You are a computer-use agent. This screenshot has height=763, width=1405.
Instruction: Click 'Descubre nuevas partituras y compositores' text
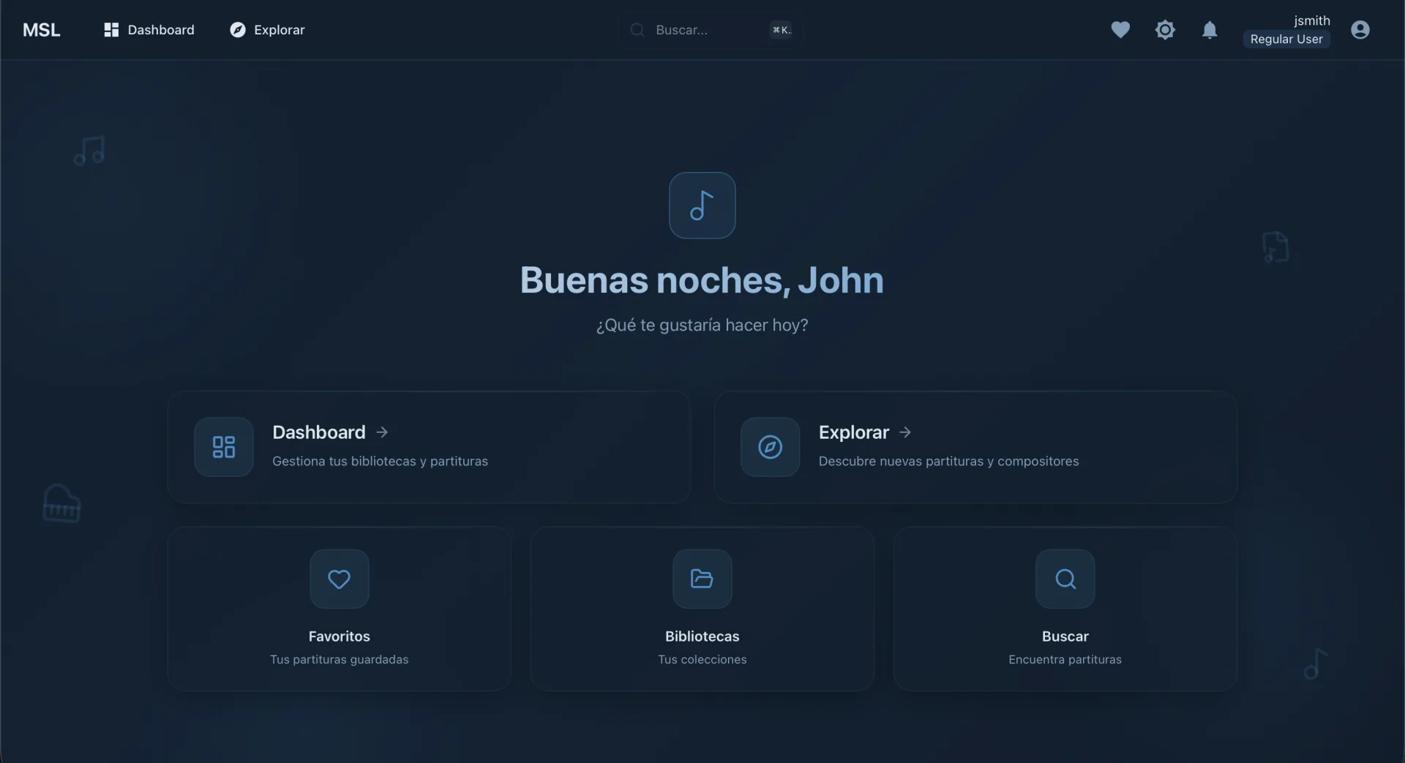coord(948,462)
